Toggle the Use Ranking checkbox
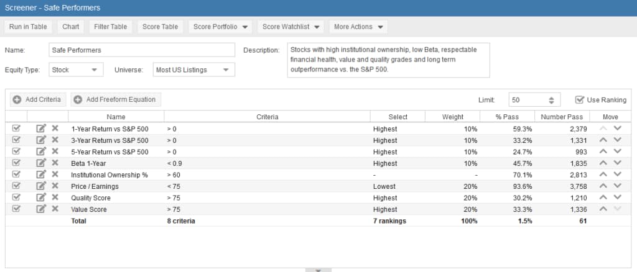This screenshot has width=637, height=272. click(x=580, y=100)
